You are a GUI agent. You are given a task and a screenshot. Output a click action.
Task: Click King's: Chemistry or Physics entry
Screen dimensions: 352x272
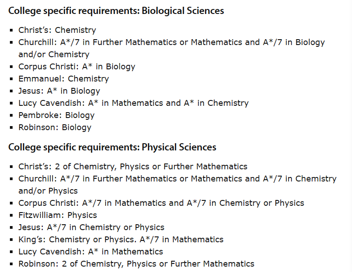point(121,240)
